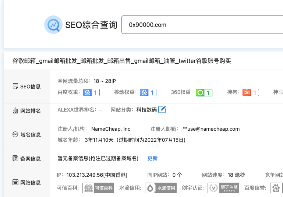This screenshot has width=283, height=197.
Task: Select the 备案信息 row label
Action: (x=31, y=159)
